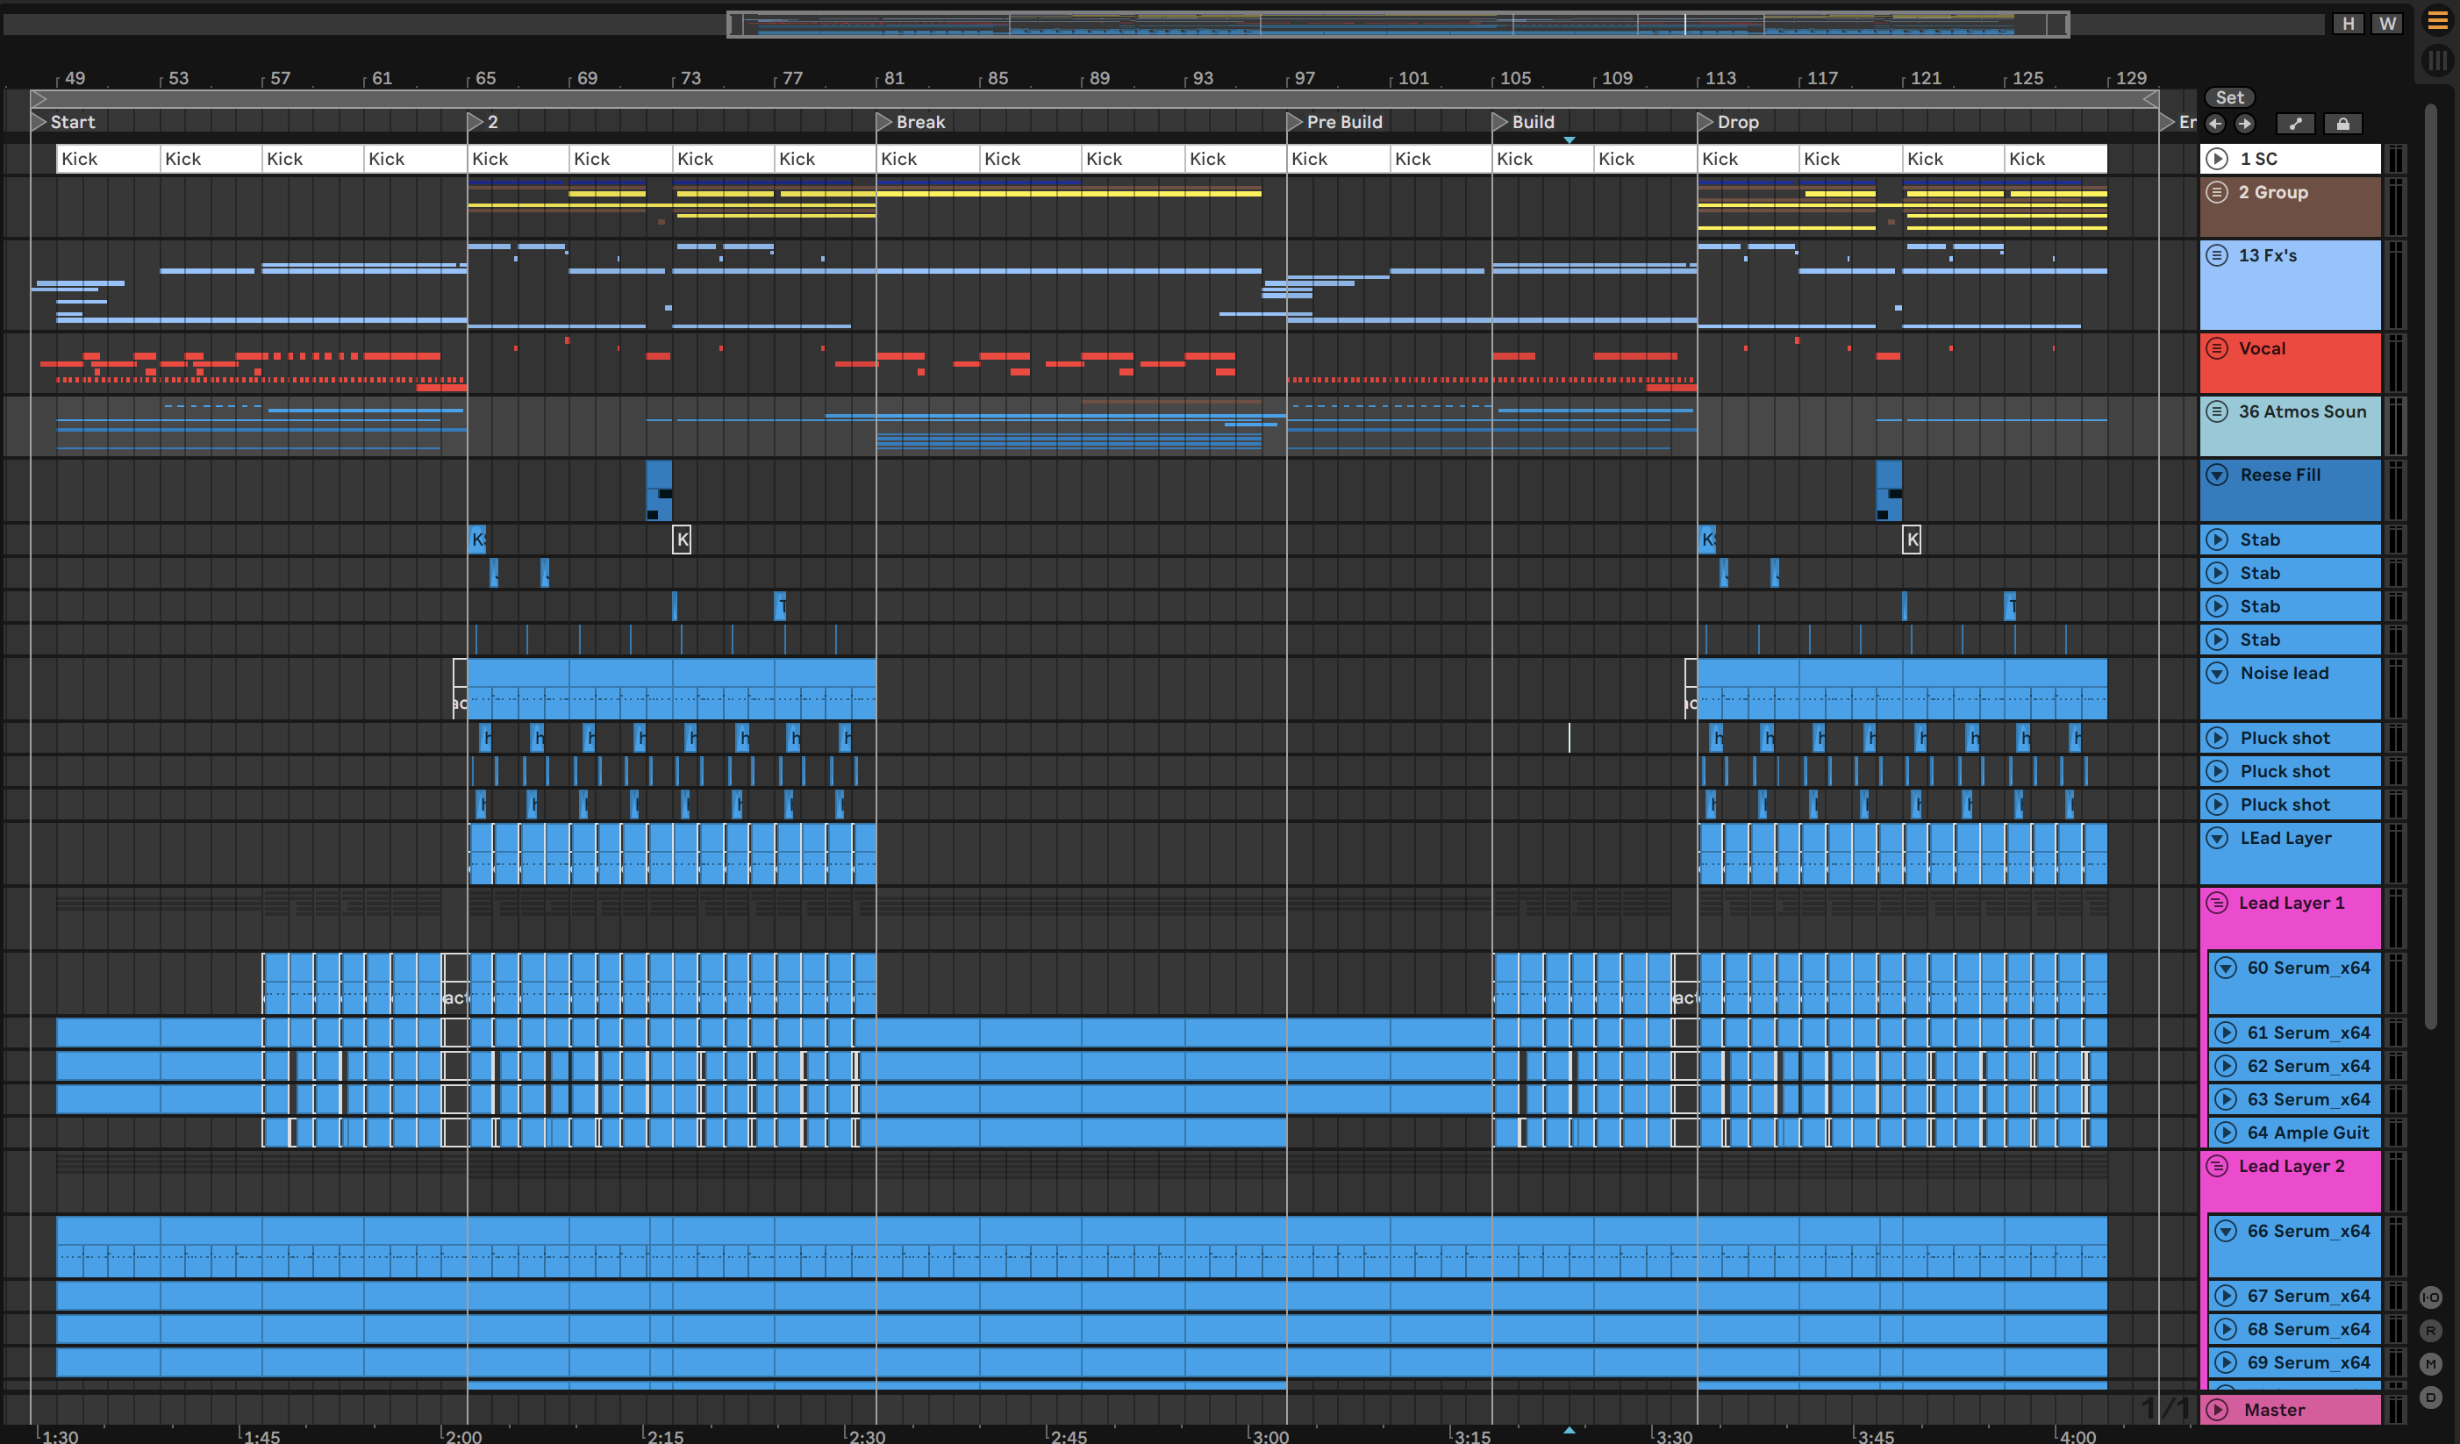Viewport: 2460px width, 1444px height.
Task: Click the Optimize Arrangement Height H button
Action: click(2348, 24)
